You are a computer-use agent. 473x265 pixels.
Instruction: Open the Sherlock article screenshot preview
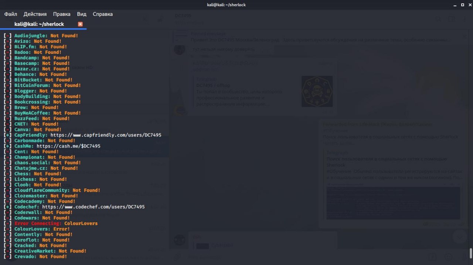pos(393,203)
